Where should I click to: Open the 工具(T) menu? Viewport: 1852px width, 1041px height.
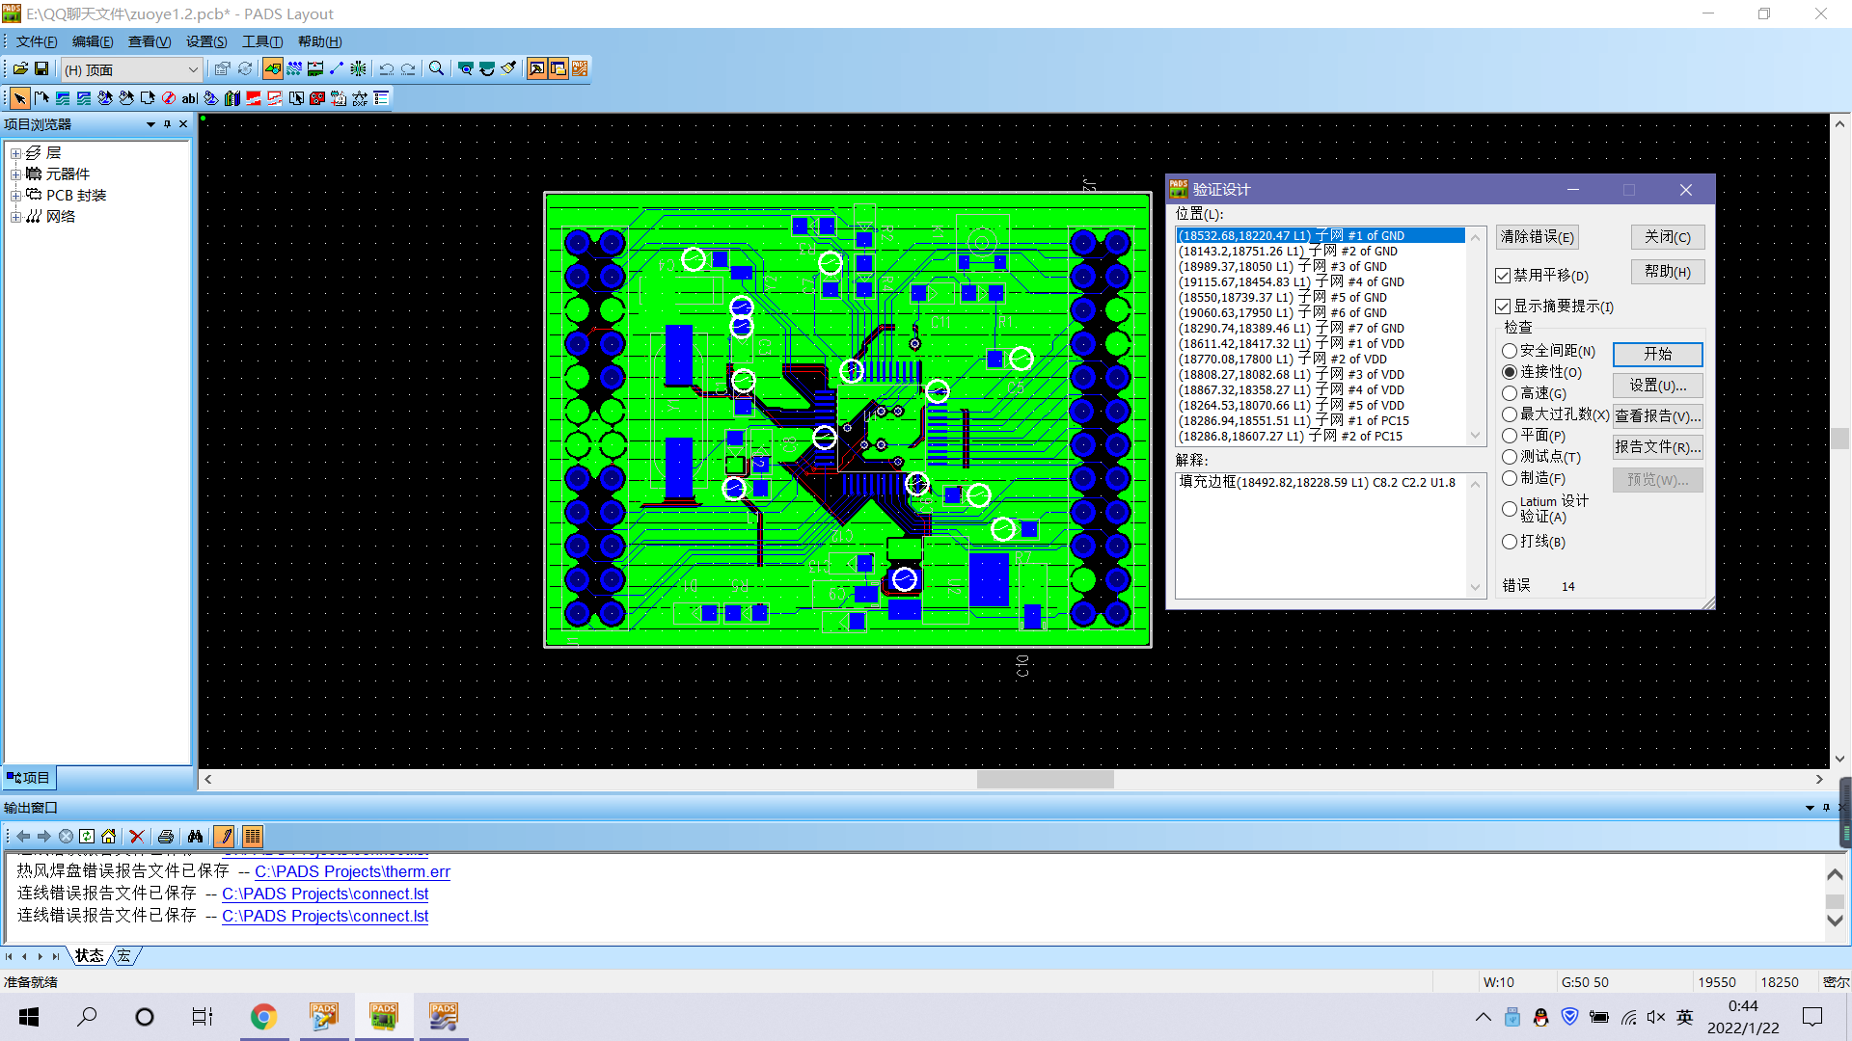pos(261,41)
